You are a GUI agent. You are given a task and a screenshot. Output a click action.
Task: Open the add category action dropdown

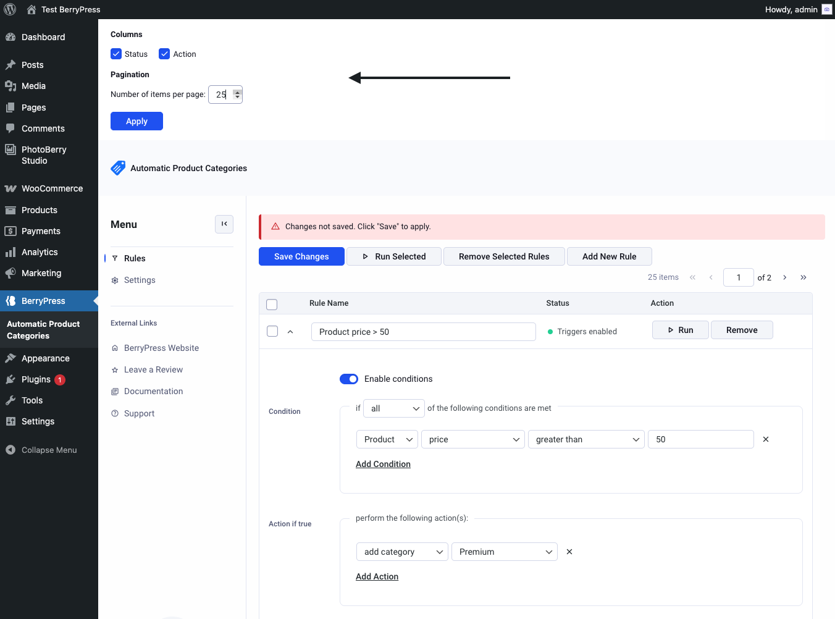point(403,552)
